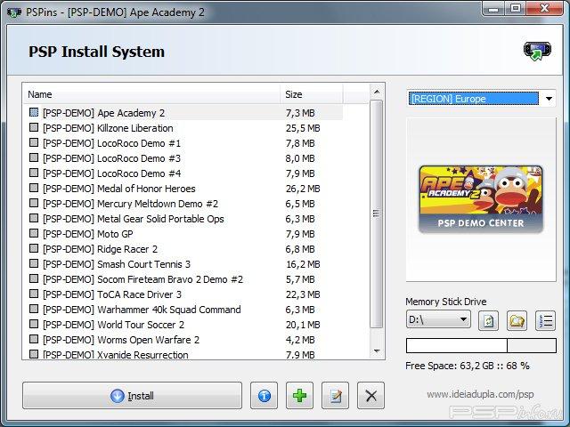570x427 pixels.
Task: Select the Warhammer 40k Squad Command row
Action: click(183, 310)
